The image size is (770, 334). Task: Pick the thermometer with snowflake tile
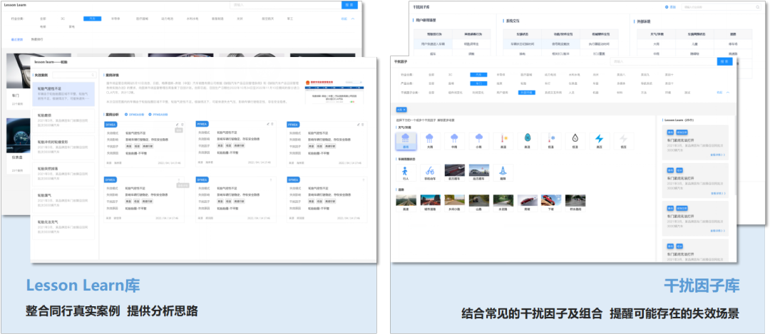coord(551,141)
